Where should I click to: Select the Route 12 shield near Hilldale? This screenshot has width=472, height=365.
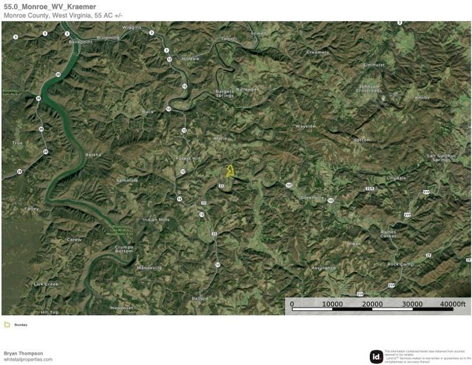(x=169, y=59)
